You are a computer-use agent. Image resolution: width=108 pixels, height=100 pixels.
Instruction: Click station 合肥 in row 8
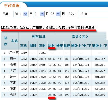(13, 95)
